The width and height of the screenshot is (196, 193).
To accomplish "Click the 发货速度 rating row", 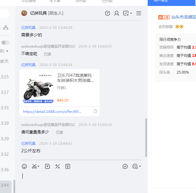I will point(178,64).
